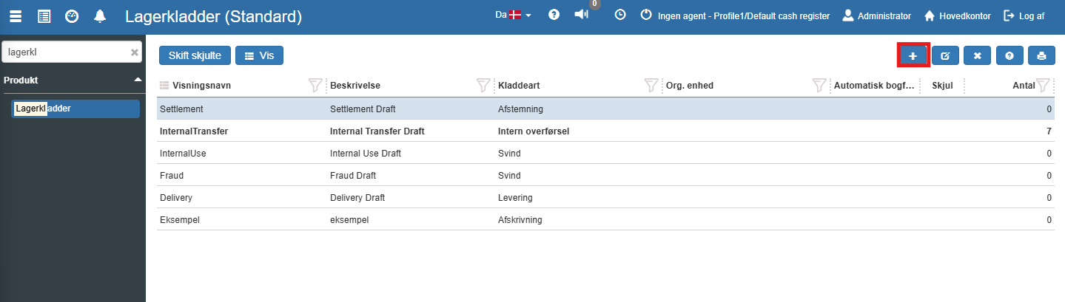
Task: Open the hamburger main menu
Action: click(16, 16)
